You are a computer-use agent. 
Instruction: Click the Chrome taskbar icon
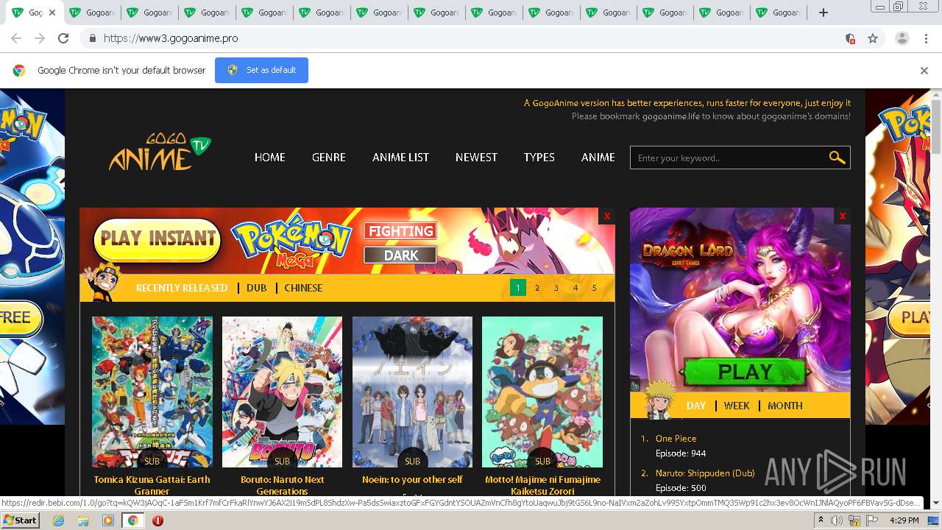(133, 520)
